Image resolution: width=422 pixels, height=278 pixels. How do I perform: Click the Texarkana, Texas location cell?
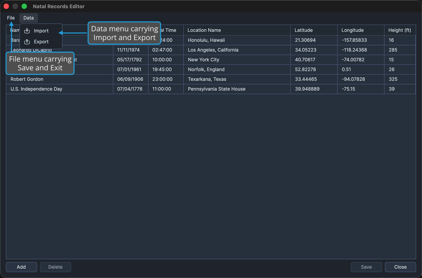(x=237, y=79)
